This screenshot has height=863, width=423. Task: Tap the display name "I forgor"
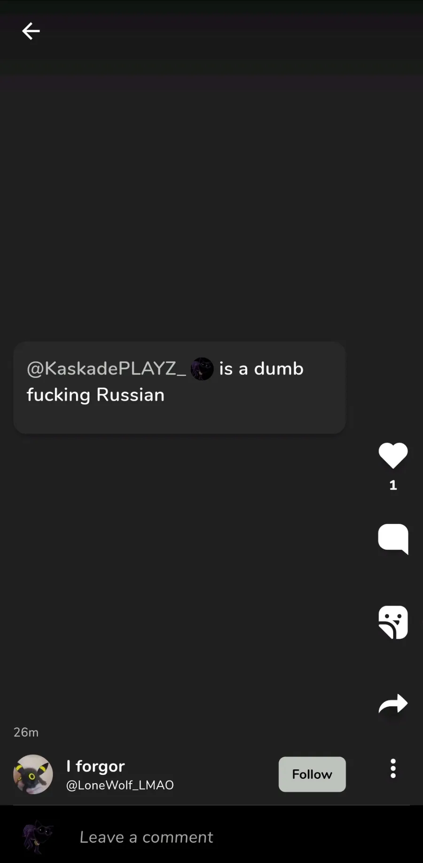click(x=95, y=766)
